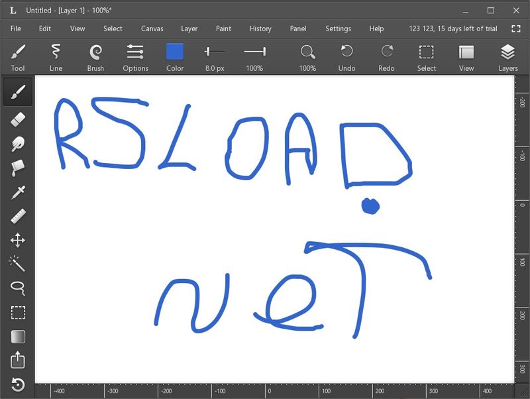530x399 pixels.
Task: Select the Ruler tool
Action: tap(18, 217)
